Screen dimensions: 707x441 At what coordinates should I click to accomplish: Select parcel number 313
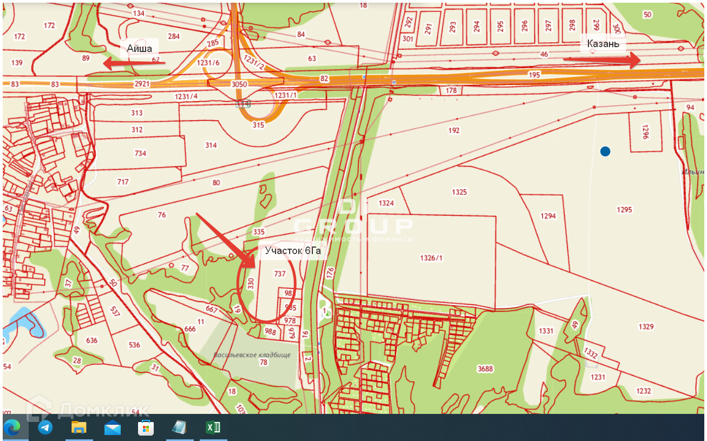(x=137, y=113)
